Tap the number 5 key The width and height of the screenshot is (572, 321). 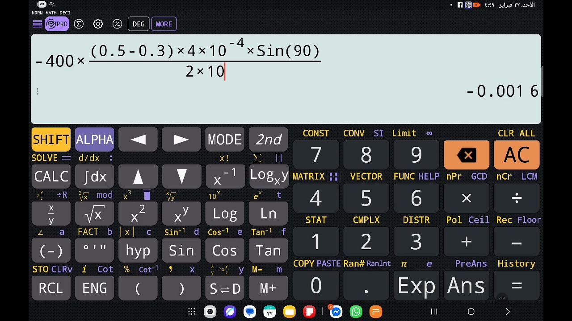366,198
